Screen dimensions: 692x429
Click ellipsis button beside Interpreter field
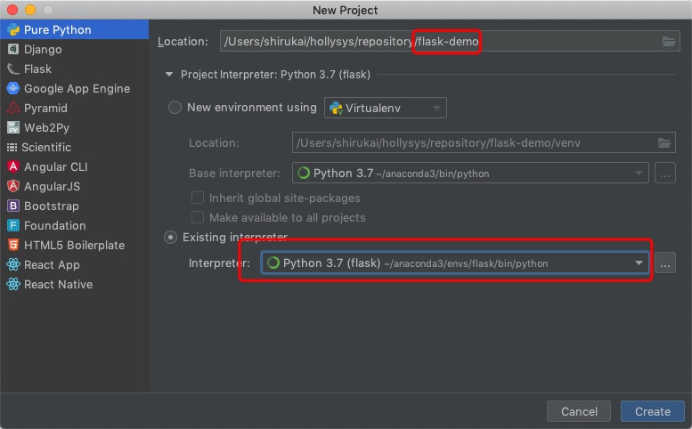tap(664, 263)
